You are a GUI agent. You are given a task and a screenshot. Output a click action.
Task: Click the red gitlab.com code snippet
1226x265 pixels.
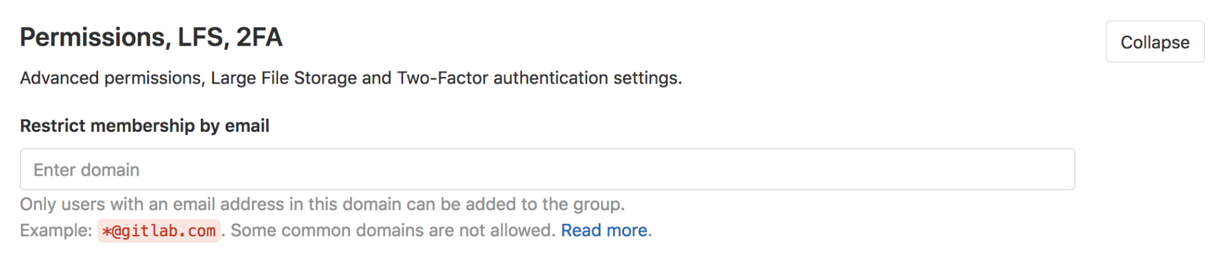(159, 231)
